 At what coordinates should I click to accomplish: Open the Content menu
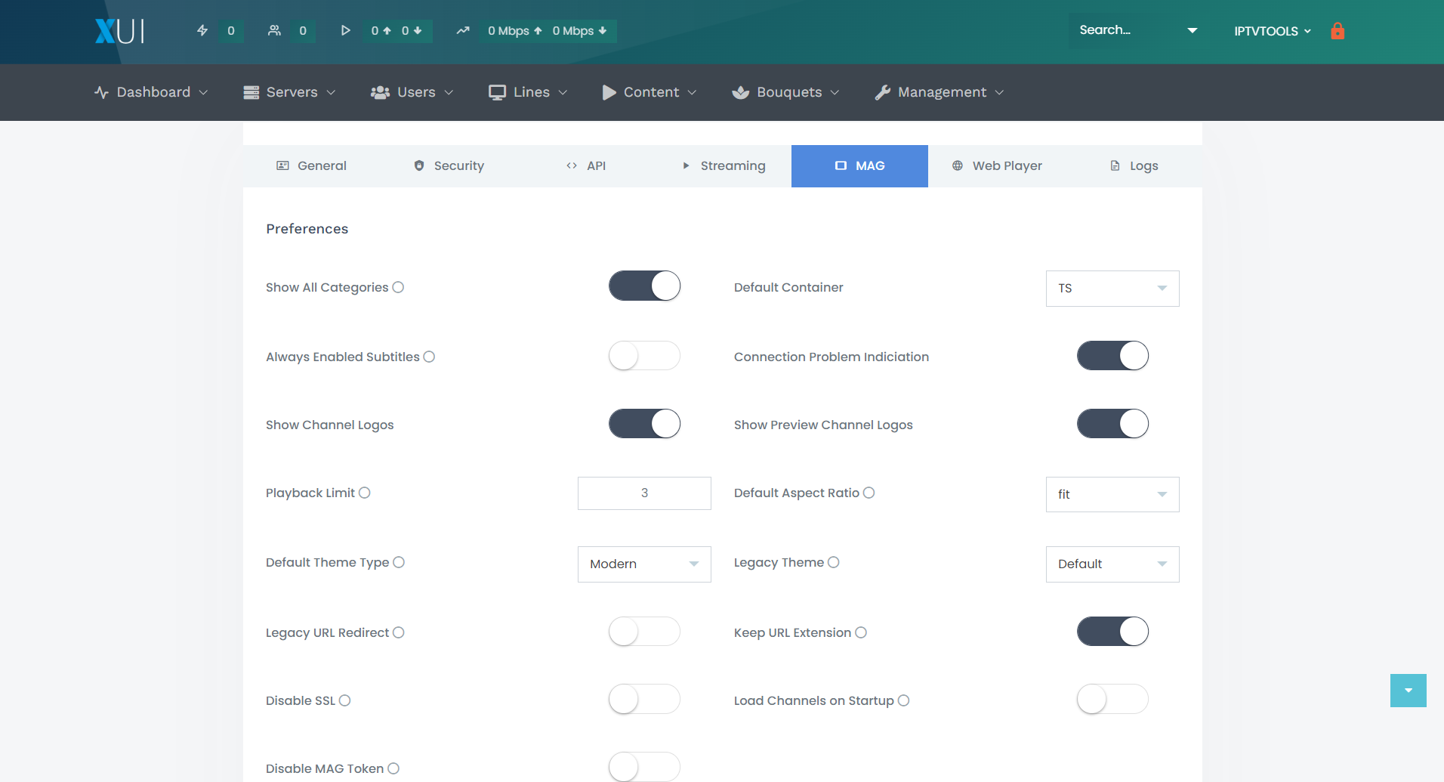649,92
